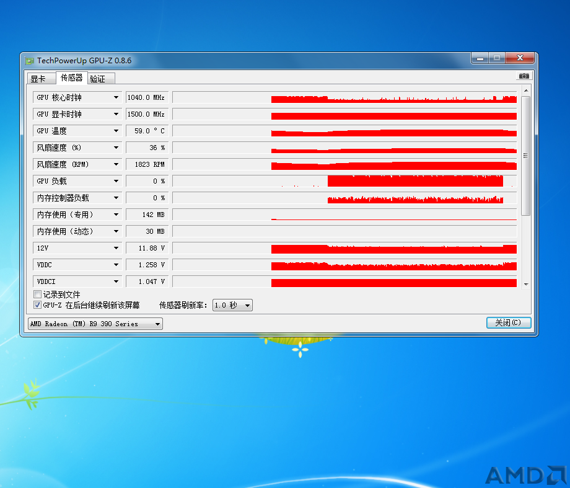Click GPU-Z title bar app icon
The height and width of the screenshot is (488, 570).
pos(30,61)
